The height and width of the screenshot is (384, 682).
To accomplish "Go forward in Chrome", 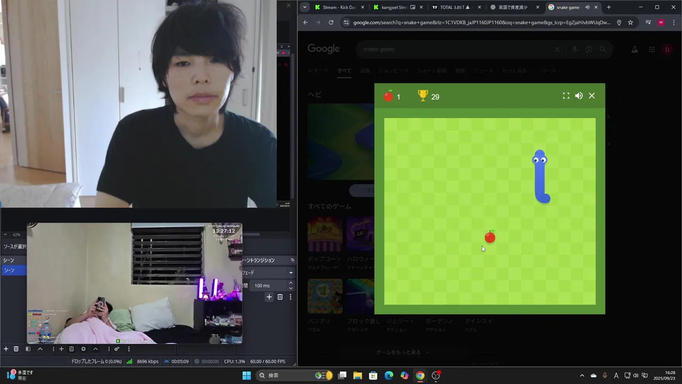I will pos(318,22).
